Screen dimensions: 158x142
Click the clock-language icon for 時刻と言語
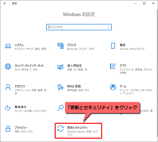pyautogui.click(x=60, y=87)
